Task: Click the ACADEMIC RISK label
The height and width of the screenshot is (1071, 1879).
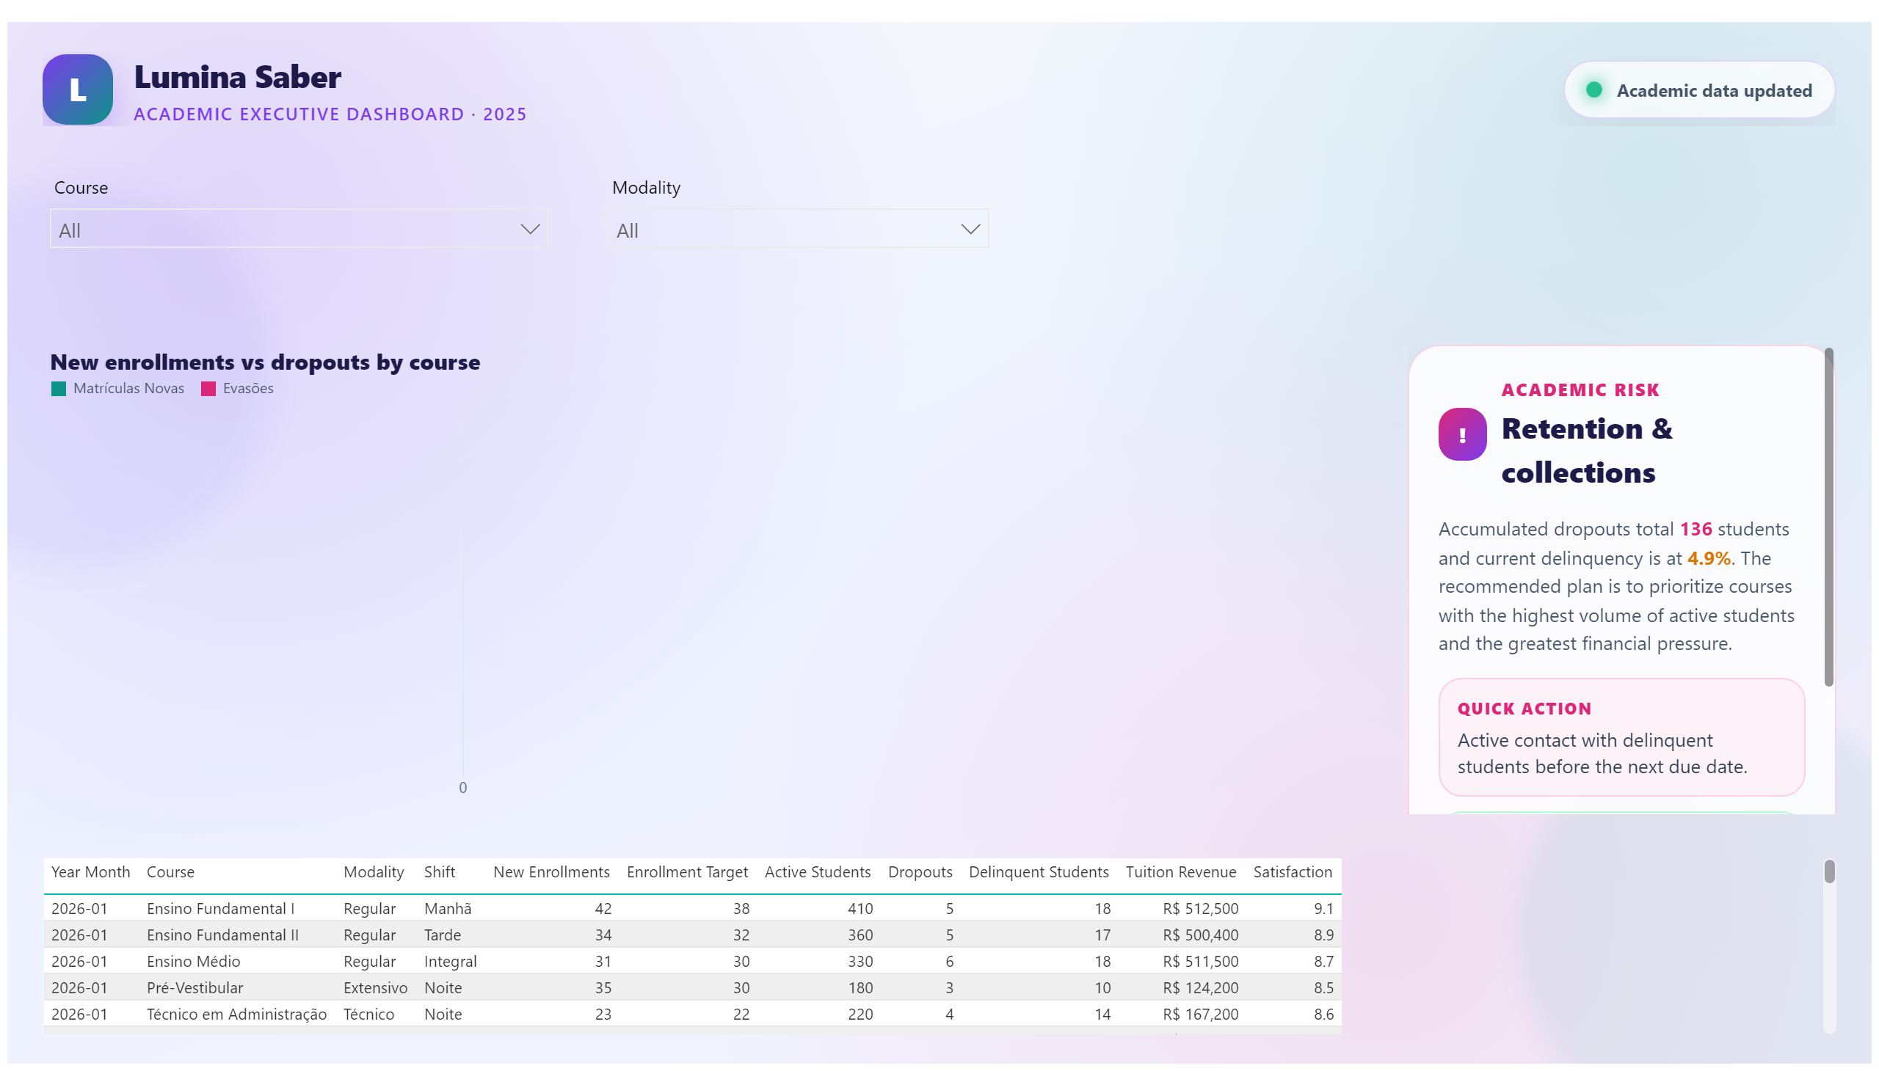Action: pos(1580,390)
